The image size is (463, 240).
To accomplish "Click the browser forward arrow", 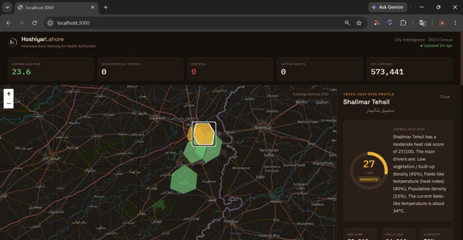I will [21, 23].
